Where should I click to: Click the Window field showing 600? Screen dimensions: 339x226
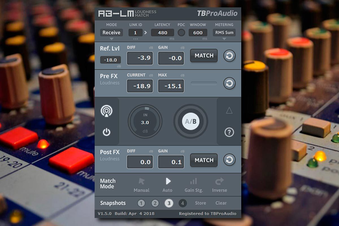click(198, 32)
